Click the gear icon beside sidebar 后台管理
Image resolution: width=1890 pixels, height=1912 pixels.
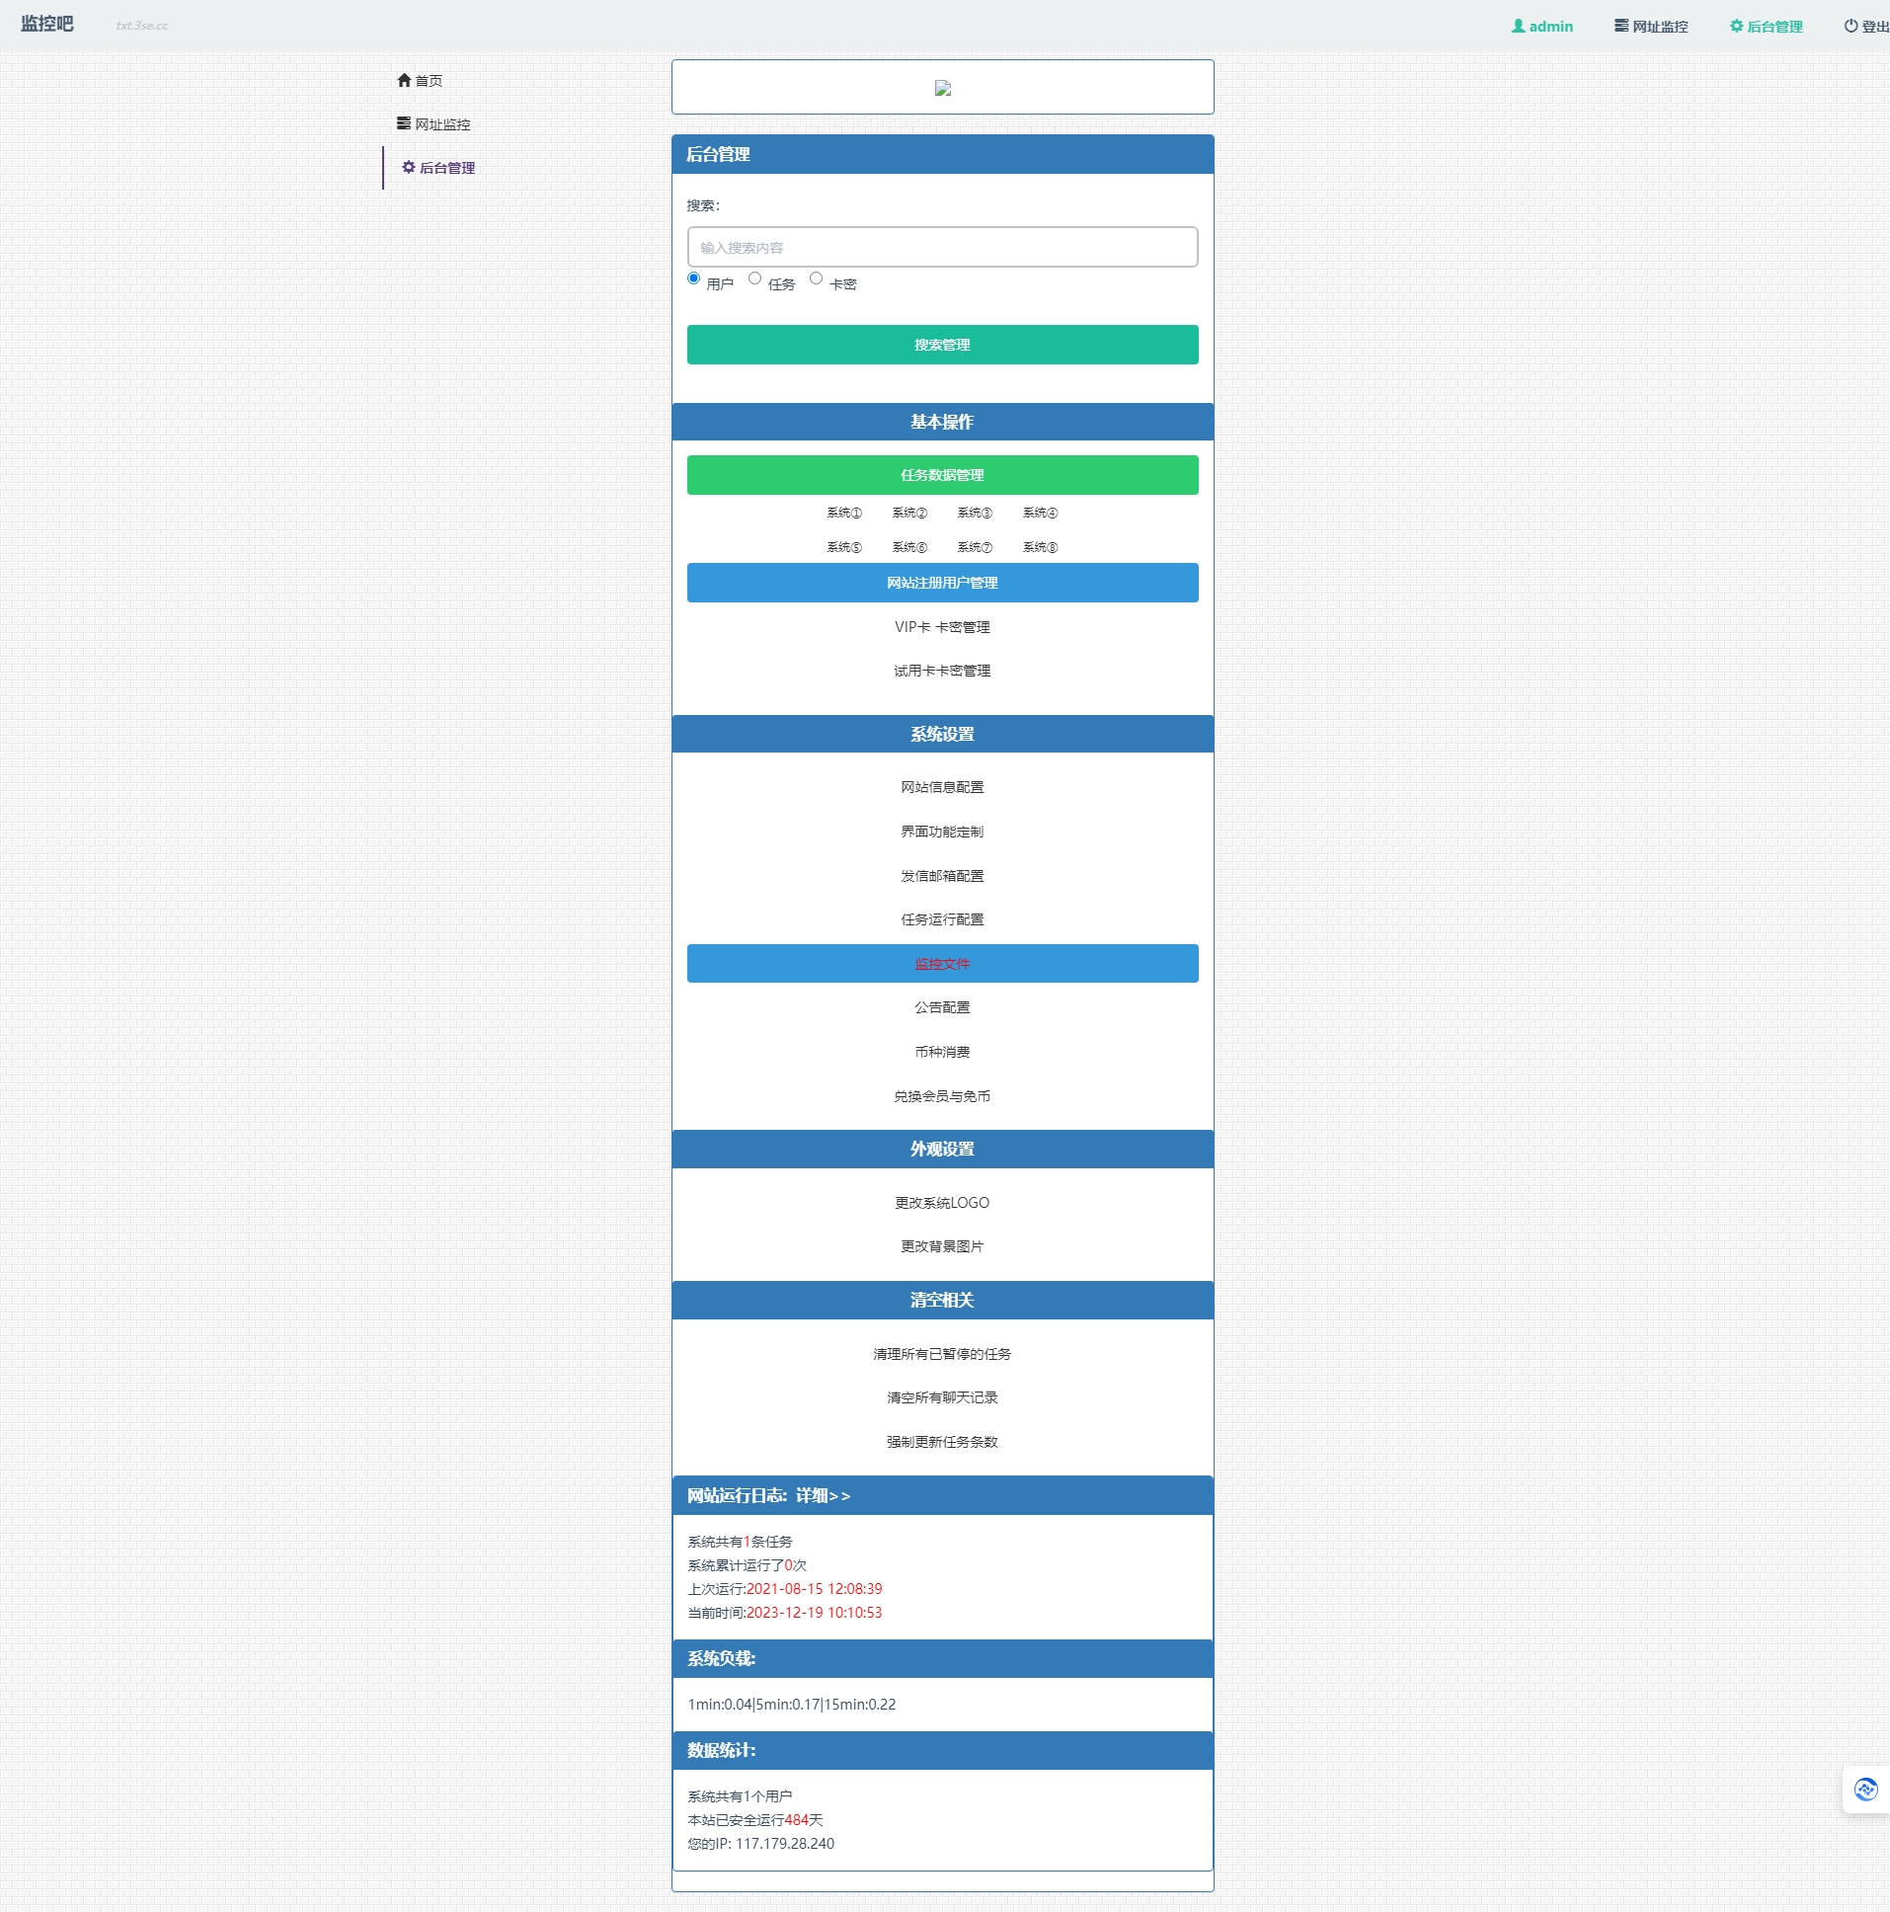point(409,167)
